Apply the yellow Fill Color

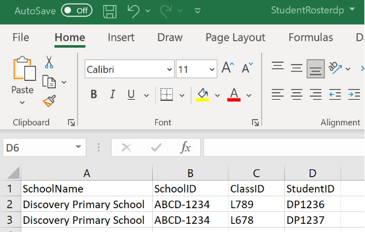click(202, 95)
